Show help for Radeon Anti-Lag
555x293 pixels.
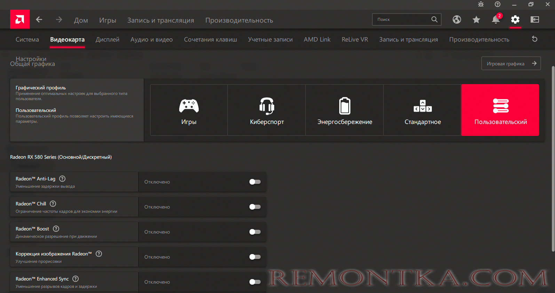(62, 179)
